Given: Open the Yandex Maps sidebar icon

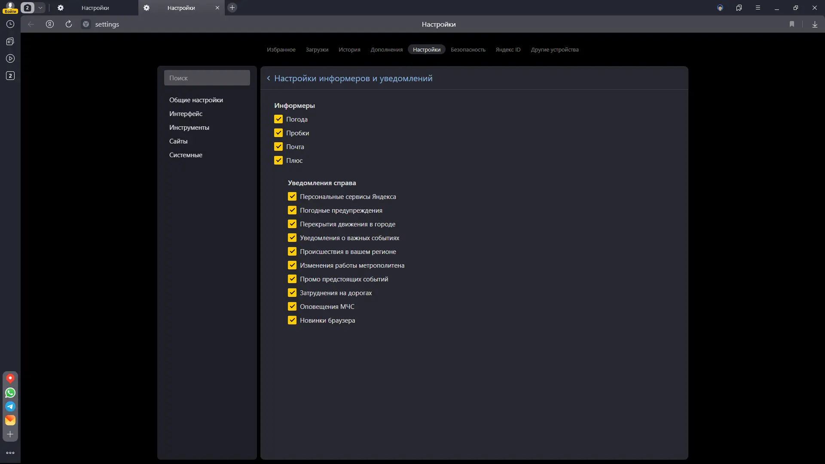Looking at the screenshot, I should (10, 379).
